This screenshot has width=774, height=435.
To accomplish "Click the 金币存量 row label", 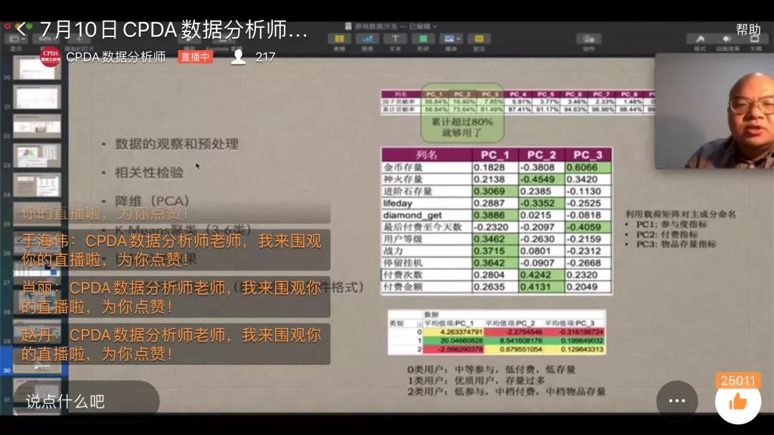I will click(403, 167).
